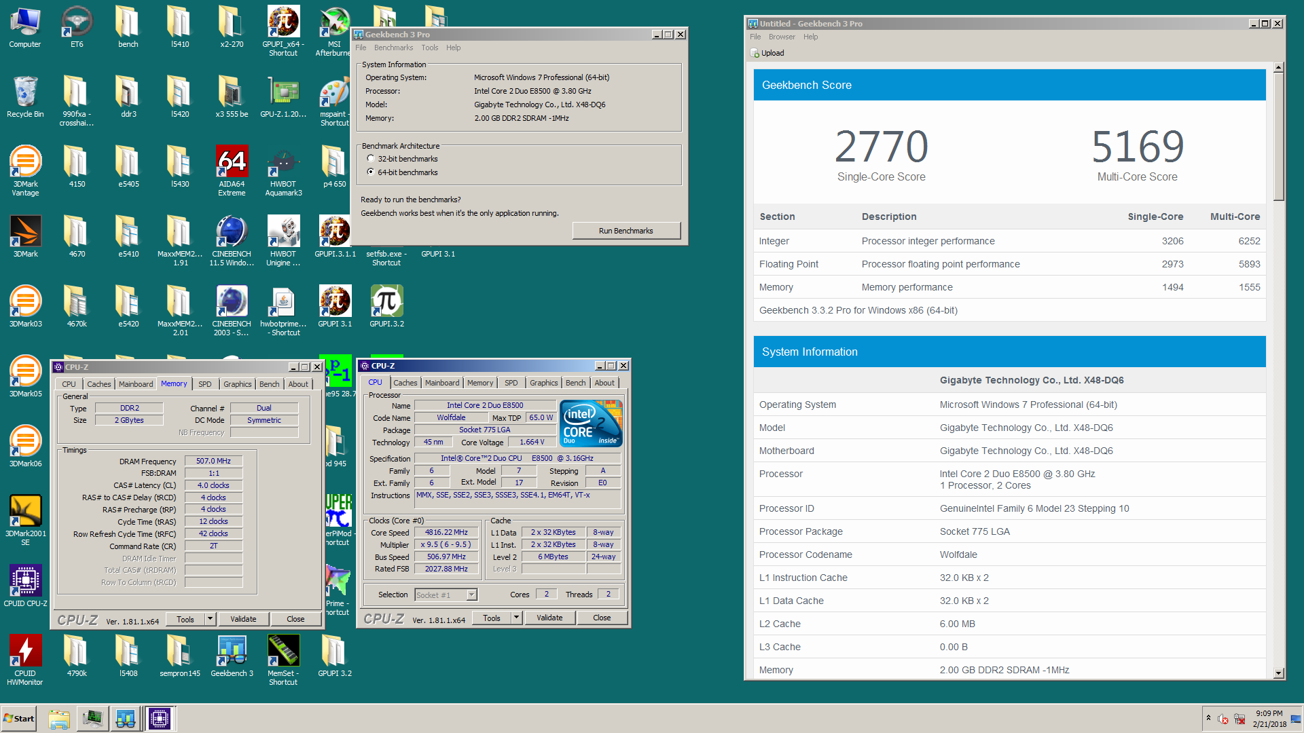Viewport: 1304px width, 733px height.
Task: Open Windows Explorer from taskbar
Action: [59, 719]
